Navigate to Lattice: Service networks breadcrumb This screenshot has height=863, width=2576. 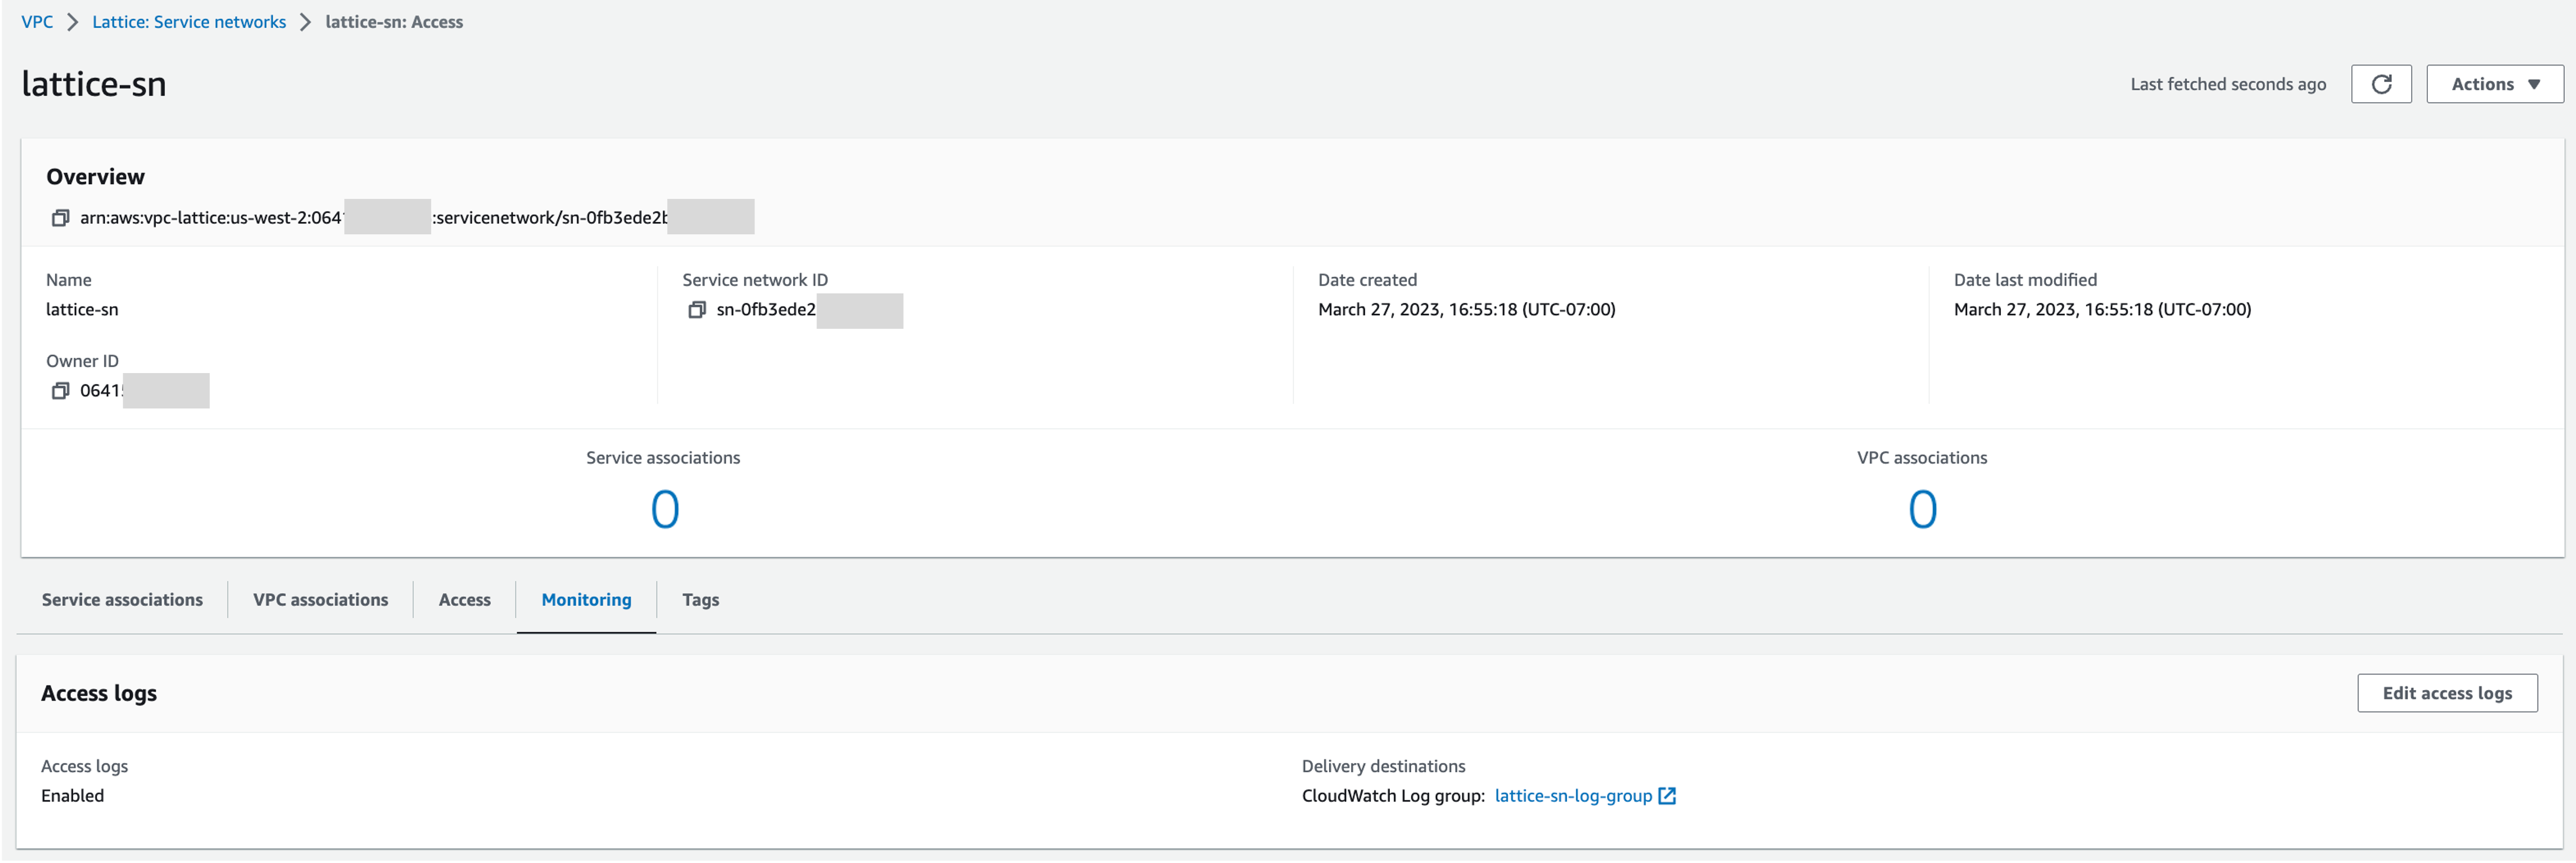point(188,21)
